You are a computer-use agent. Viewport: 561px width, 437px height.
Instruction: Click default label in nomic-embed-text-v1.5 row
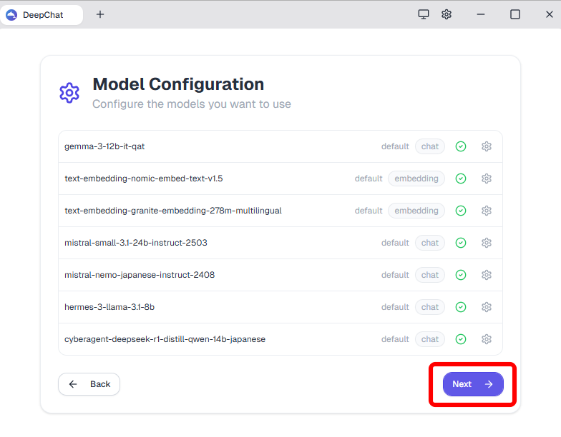tap(369, 179)
